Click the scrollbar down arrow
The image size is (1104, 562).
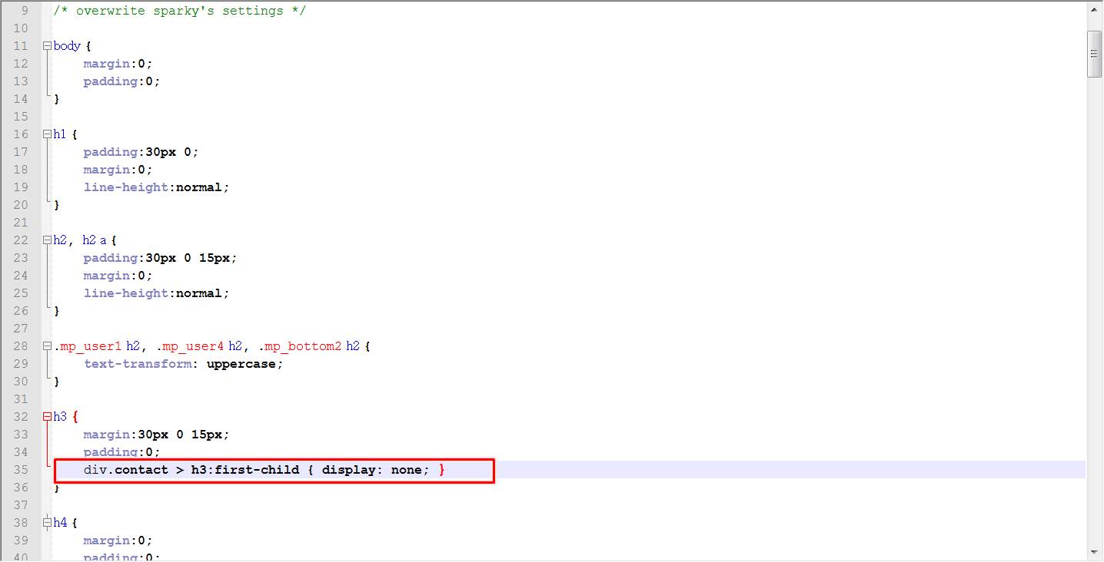(x=1095, y=552)
